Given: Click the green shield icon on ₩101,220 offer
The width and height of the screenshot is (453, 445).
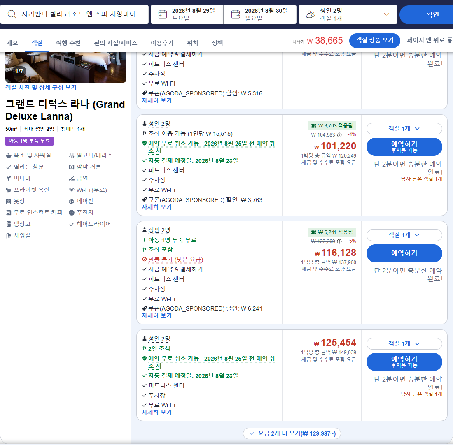Looking at the screenshot, I should [x=145, y=143].
